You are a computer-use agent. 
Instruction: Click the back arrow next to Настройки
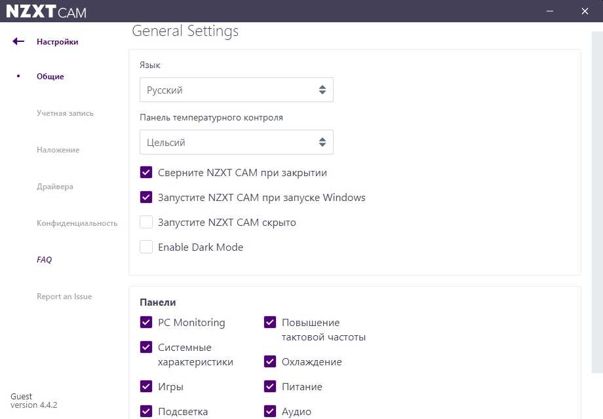click(18, 42)
